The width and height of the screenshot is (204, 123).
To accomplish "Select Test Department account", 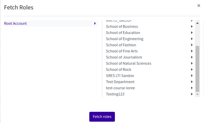I will (x=120, y=82).
